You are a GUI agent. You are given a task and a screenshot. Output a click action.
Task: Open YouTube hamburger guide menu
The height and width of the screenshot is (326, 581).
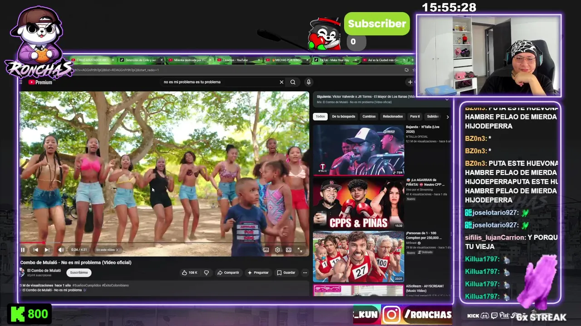pos(20,82)
